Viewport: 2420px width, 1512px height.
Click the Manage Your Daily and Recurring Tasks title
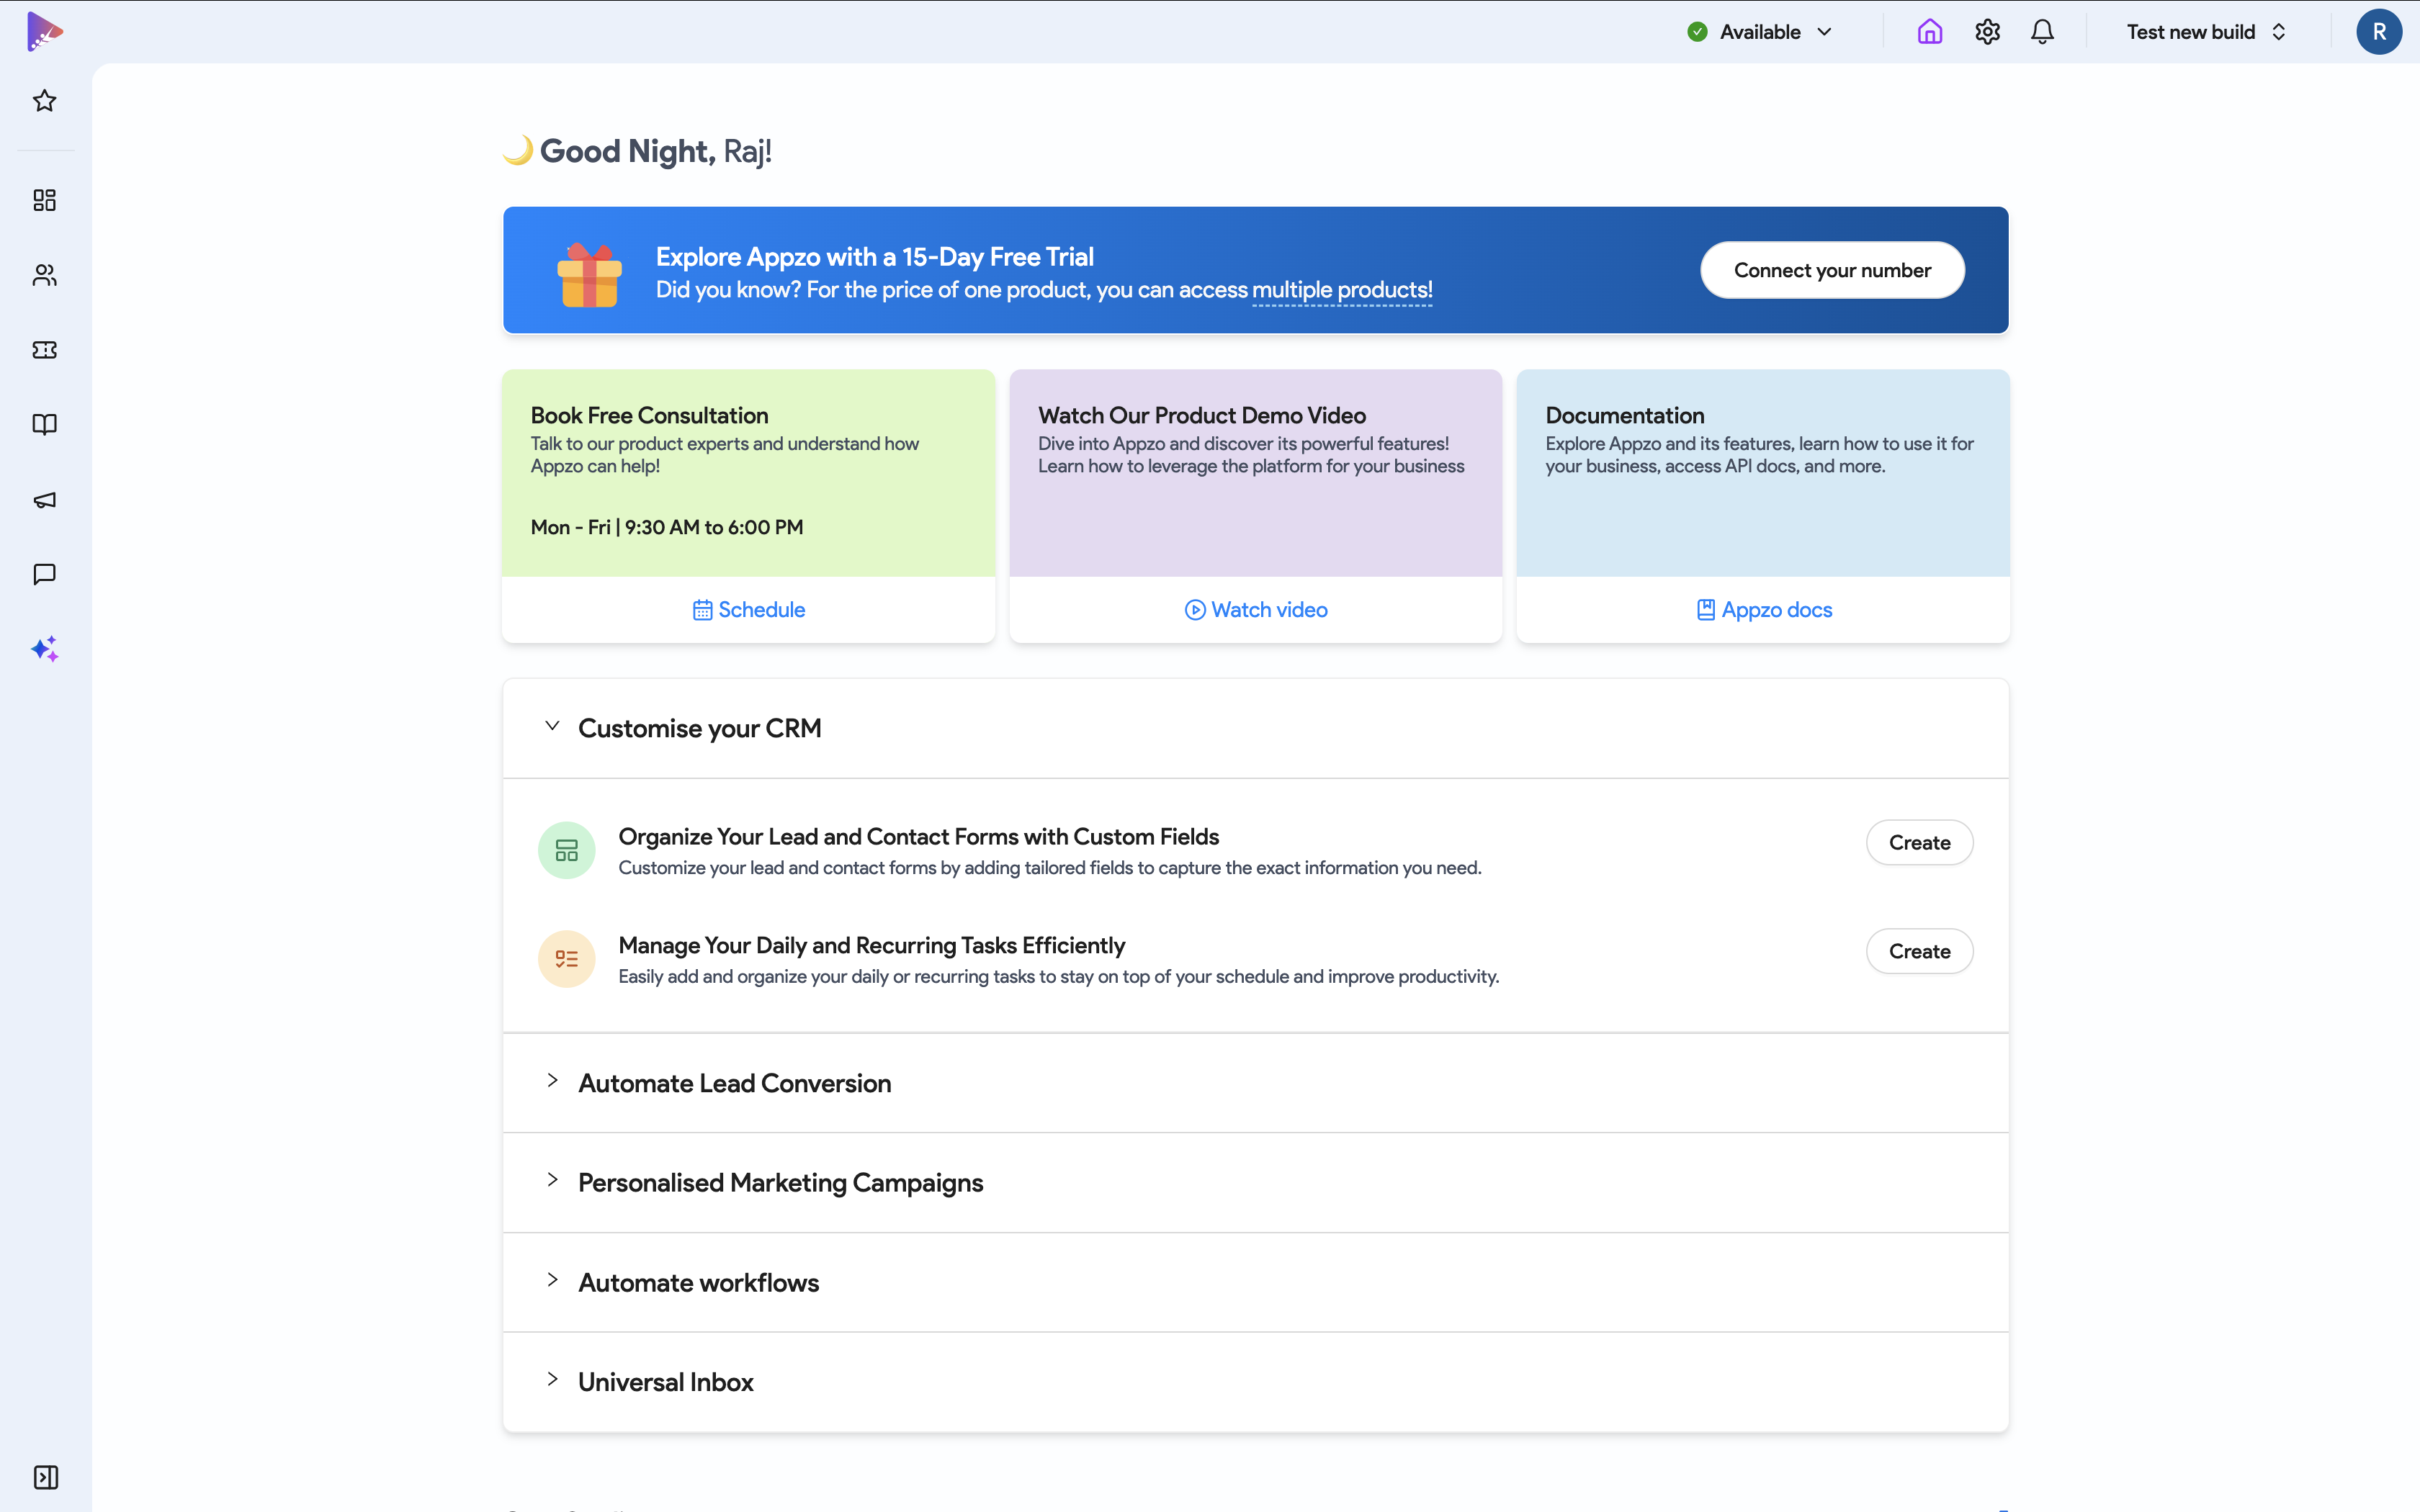pos(871,946)
